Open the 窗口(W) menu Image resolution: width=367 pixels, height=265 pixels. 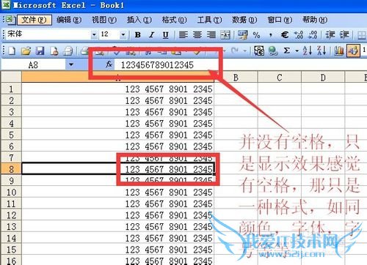(x=280, y=20)
